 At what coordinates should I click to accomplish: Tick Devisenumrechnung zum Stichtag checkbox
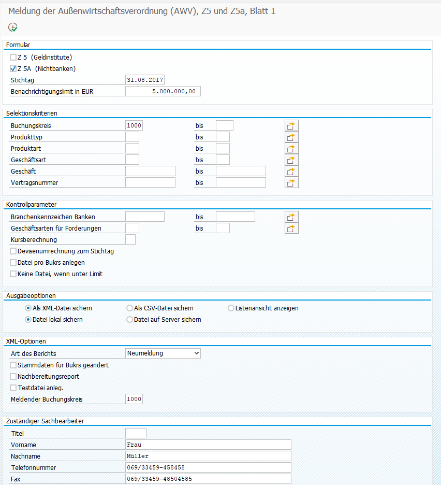pos(13,251)
